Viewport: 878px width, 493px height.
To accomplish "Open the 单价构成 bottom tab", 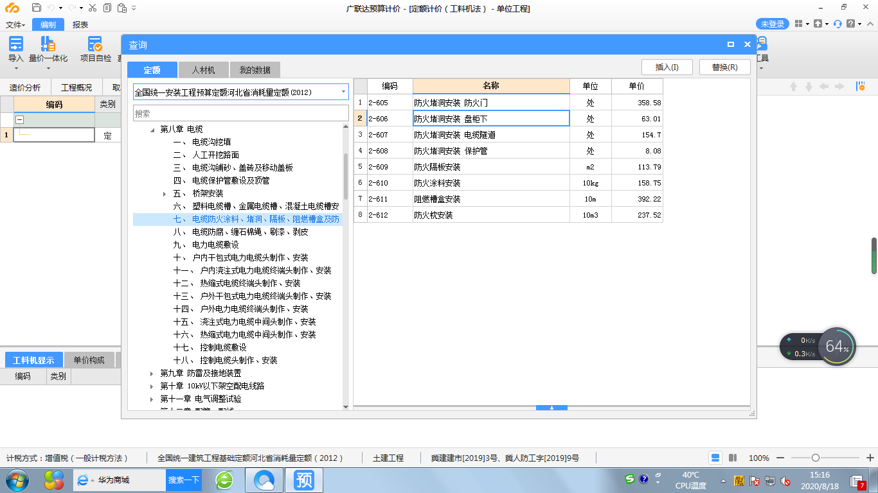I will pyautogui.click(x=89, y=360).
